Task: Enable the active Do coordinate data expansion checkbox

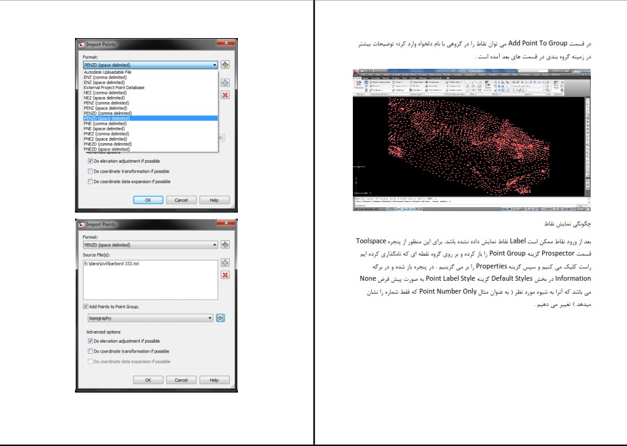Action: (x=90, y=181)
